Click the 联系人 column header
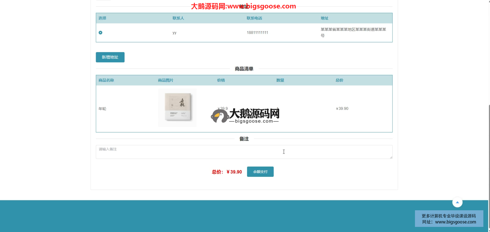The image size is (490, 232). [x=178, y=18]
